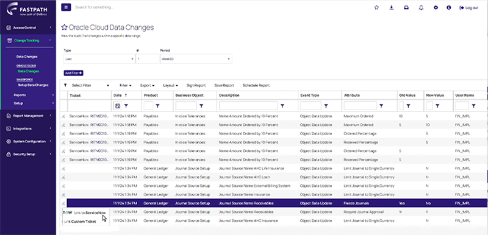Click the User Name filter funnel

473,106
